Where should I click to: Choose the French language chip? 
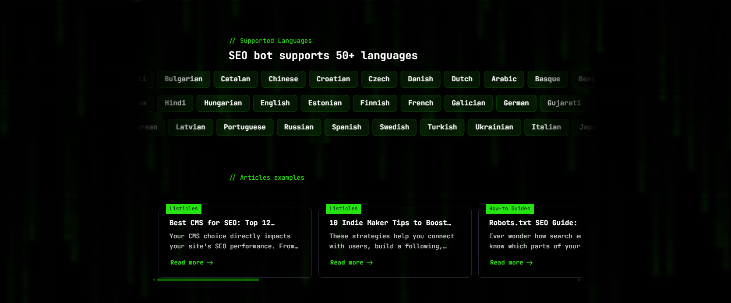pos(420,103)
